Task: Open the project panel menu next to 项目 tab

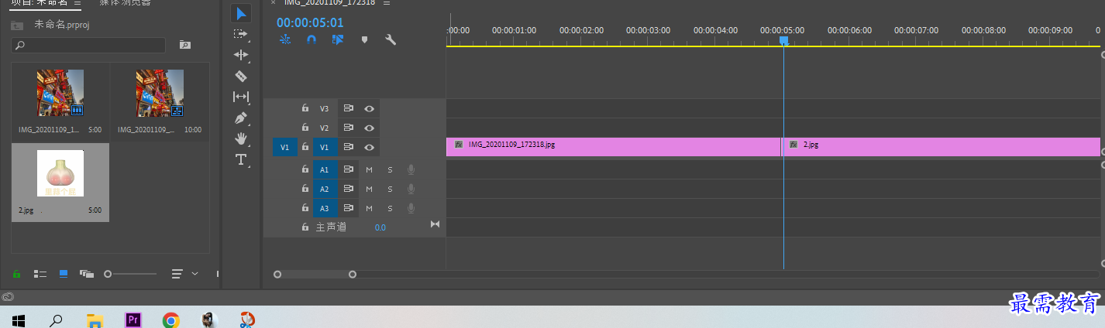Action: click(x=77, y=3)
